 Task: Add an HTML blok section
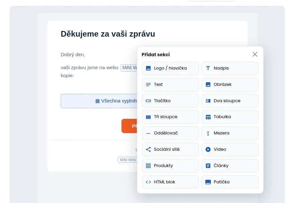pos(170,182)
